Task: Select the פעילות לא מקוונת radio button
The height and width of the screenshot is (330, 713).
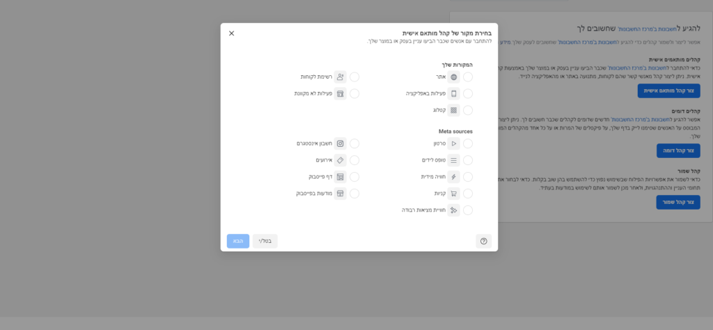Action: click(x=354, y=93)
